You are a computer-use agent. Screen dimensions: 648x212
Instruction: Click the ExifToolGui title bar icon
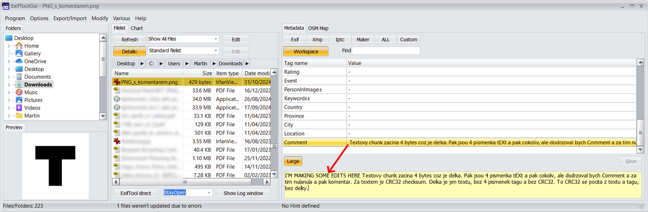(7, 5)
